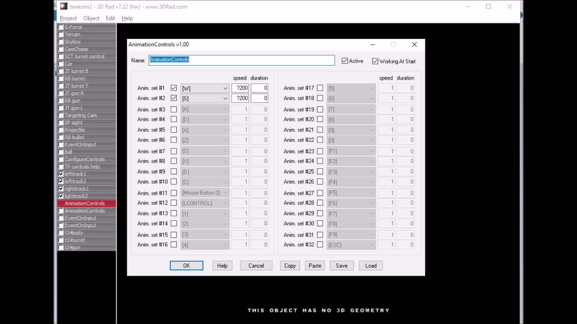The height and width of the screenshot is (324, 577).
Task: Open the Project menu
Action: click(68, 18)
